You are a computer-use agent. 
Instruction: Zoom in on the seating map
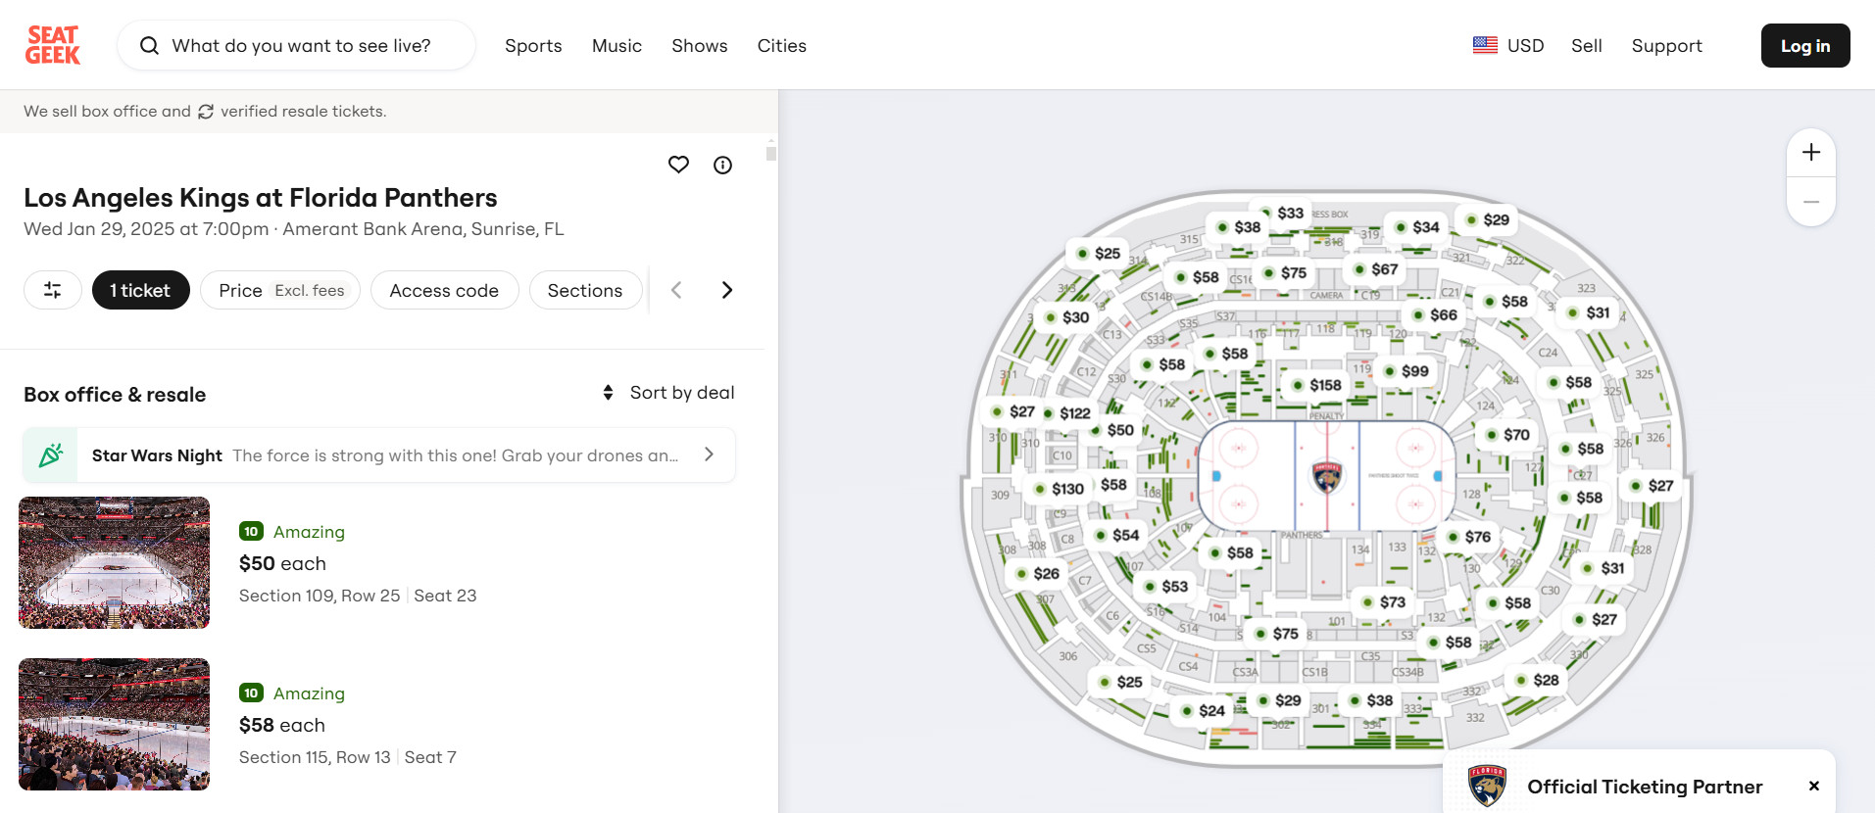(1810, 153)
